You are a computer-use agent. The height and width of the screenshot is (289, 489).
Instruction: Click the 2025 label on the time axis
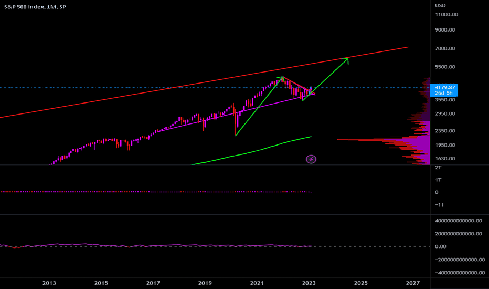pos(361,283)
